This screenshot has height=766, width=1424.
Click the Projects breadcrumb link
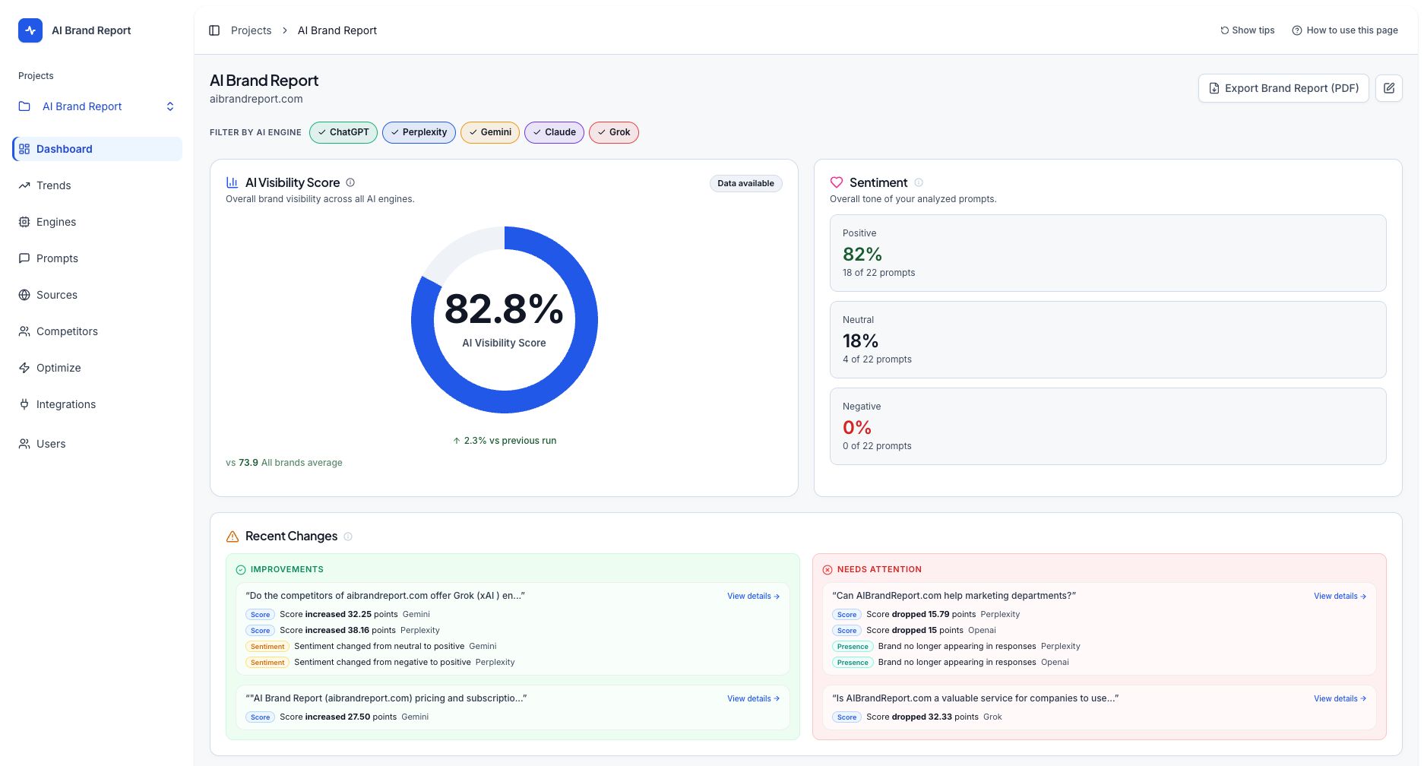pyautogui.click(x=251, y=30)
